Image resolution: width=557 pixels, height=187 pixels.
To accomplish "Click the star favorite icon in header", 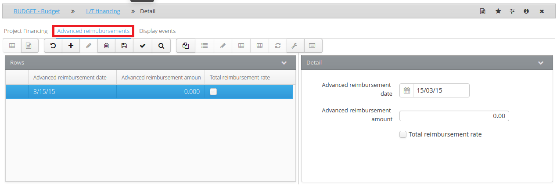I will (498, 11).
